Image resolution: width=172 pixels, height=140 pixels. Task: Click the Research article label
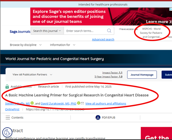coord(48,87)
